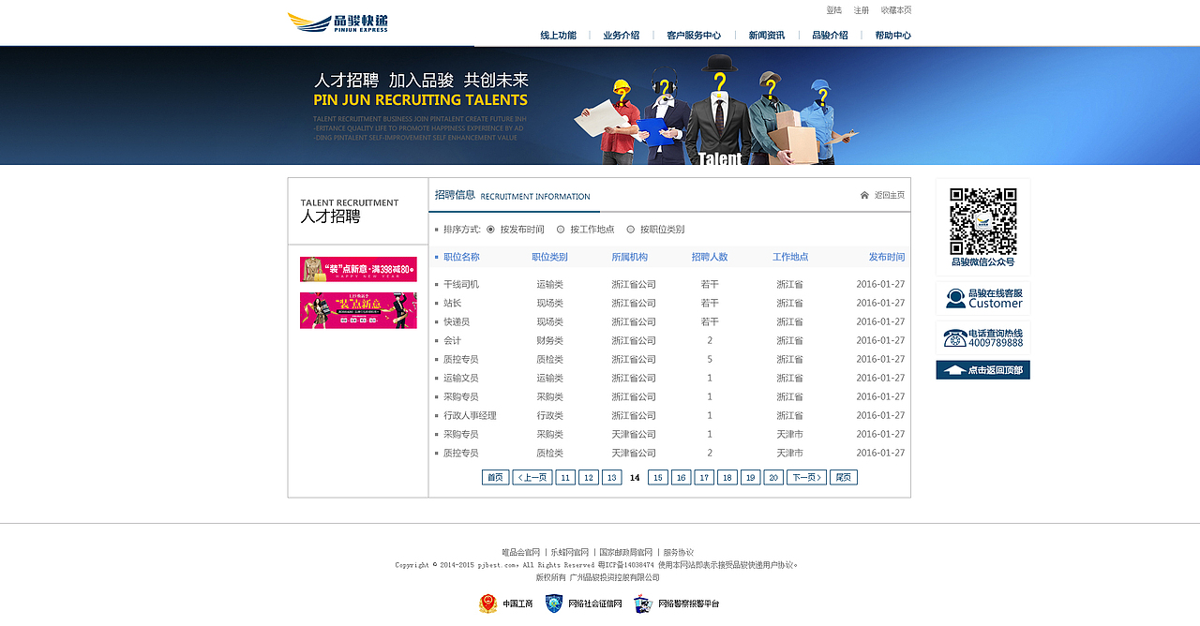Jump to 尾页 last page

pos(842,477)
